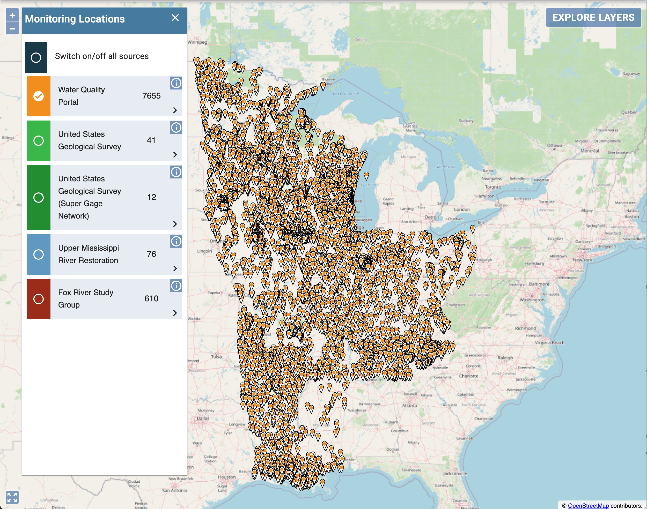The image size is (647, 509).
Task: Open info for Upper Mississippi River Restoration
Action: click(176, 241)
